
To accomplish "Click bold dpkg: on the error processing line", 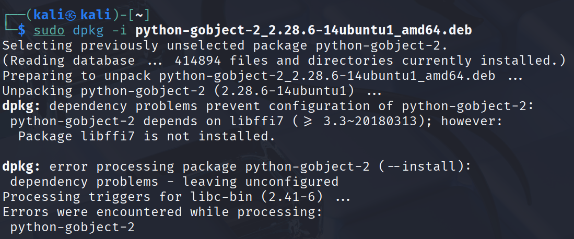I will coord(22,167).
